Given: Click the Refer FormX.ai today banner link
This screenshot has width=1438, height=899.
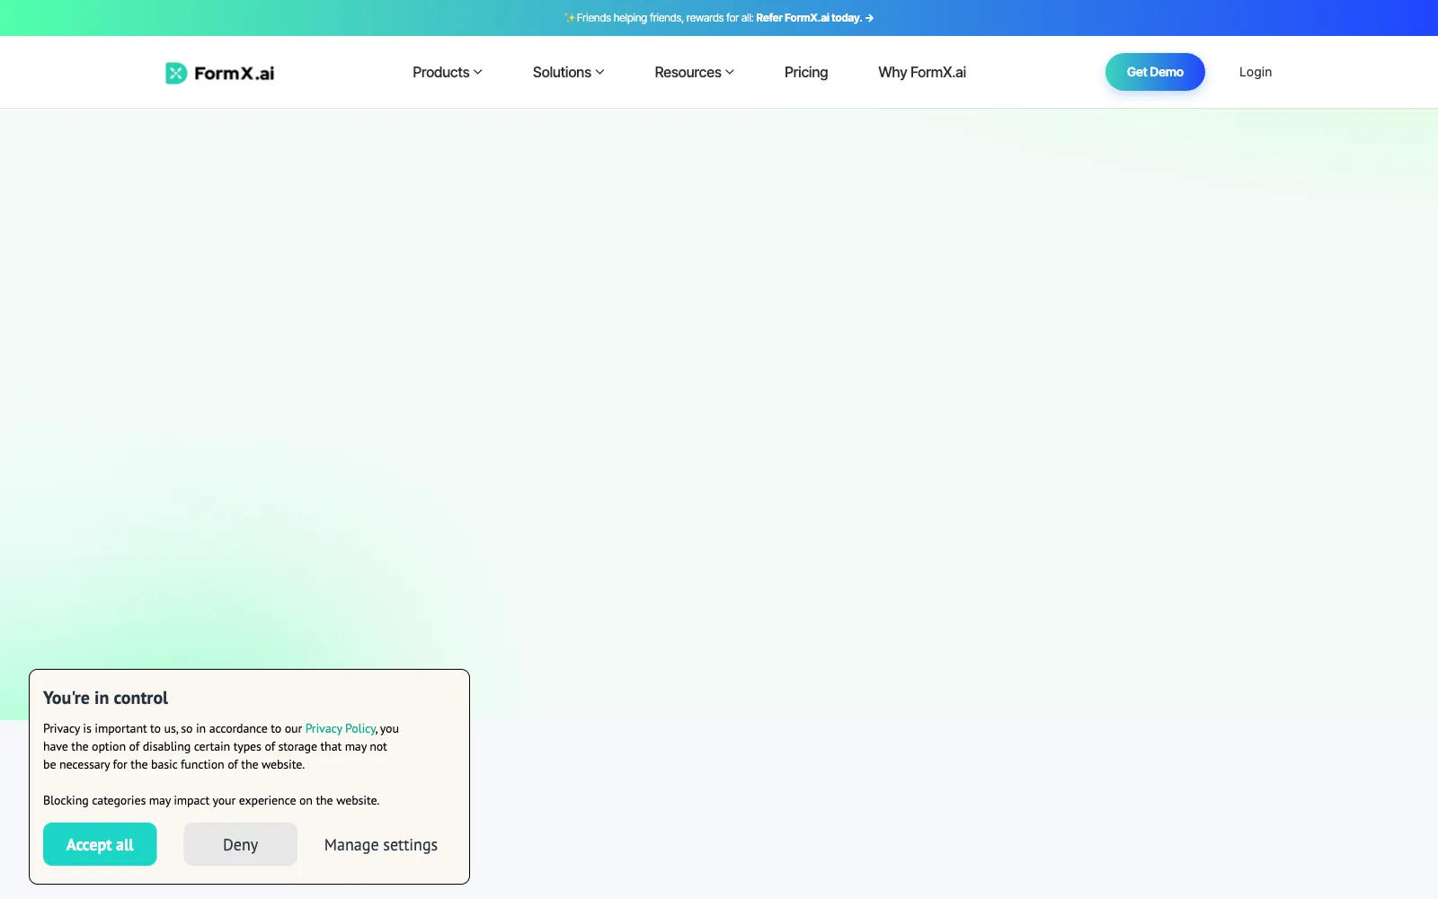Looking at the screenshot, I should pyautogui.click(x=814, y=18).
